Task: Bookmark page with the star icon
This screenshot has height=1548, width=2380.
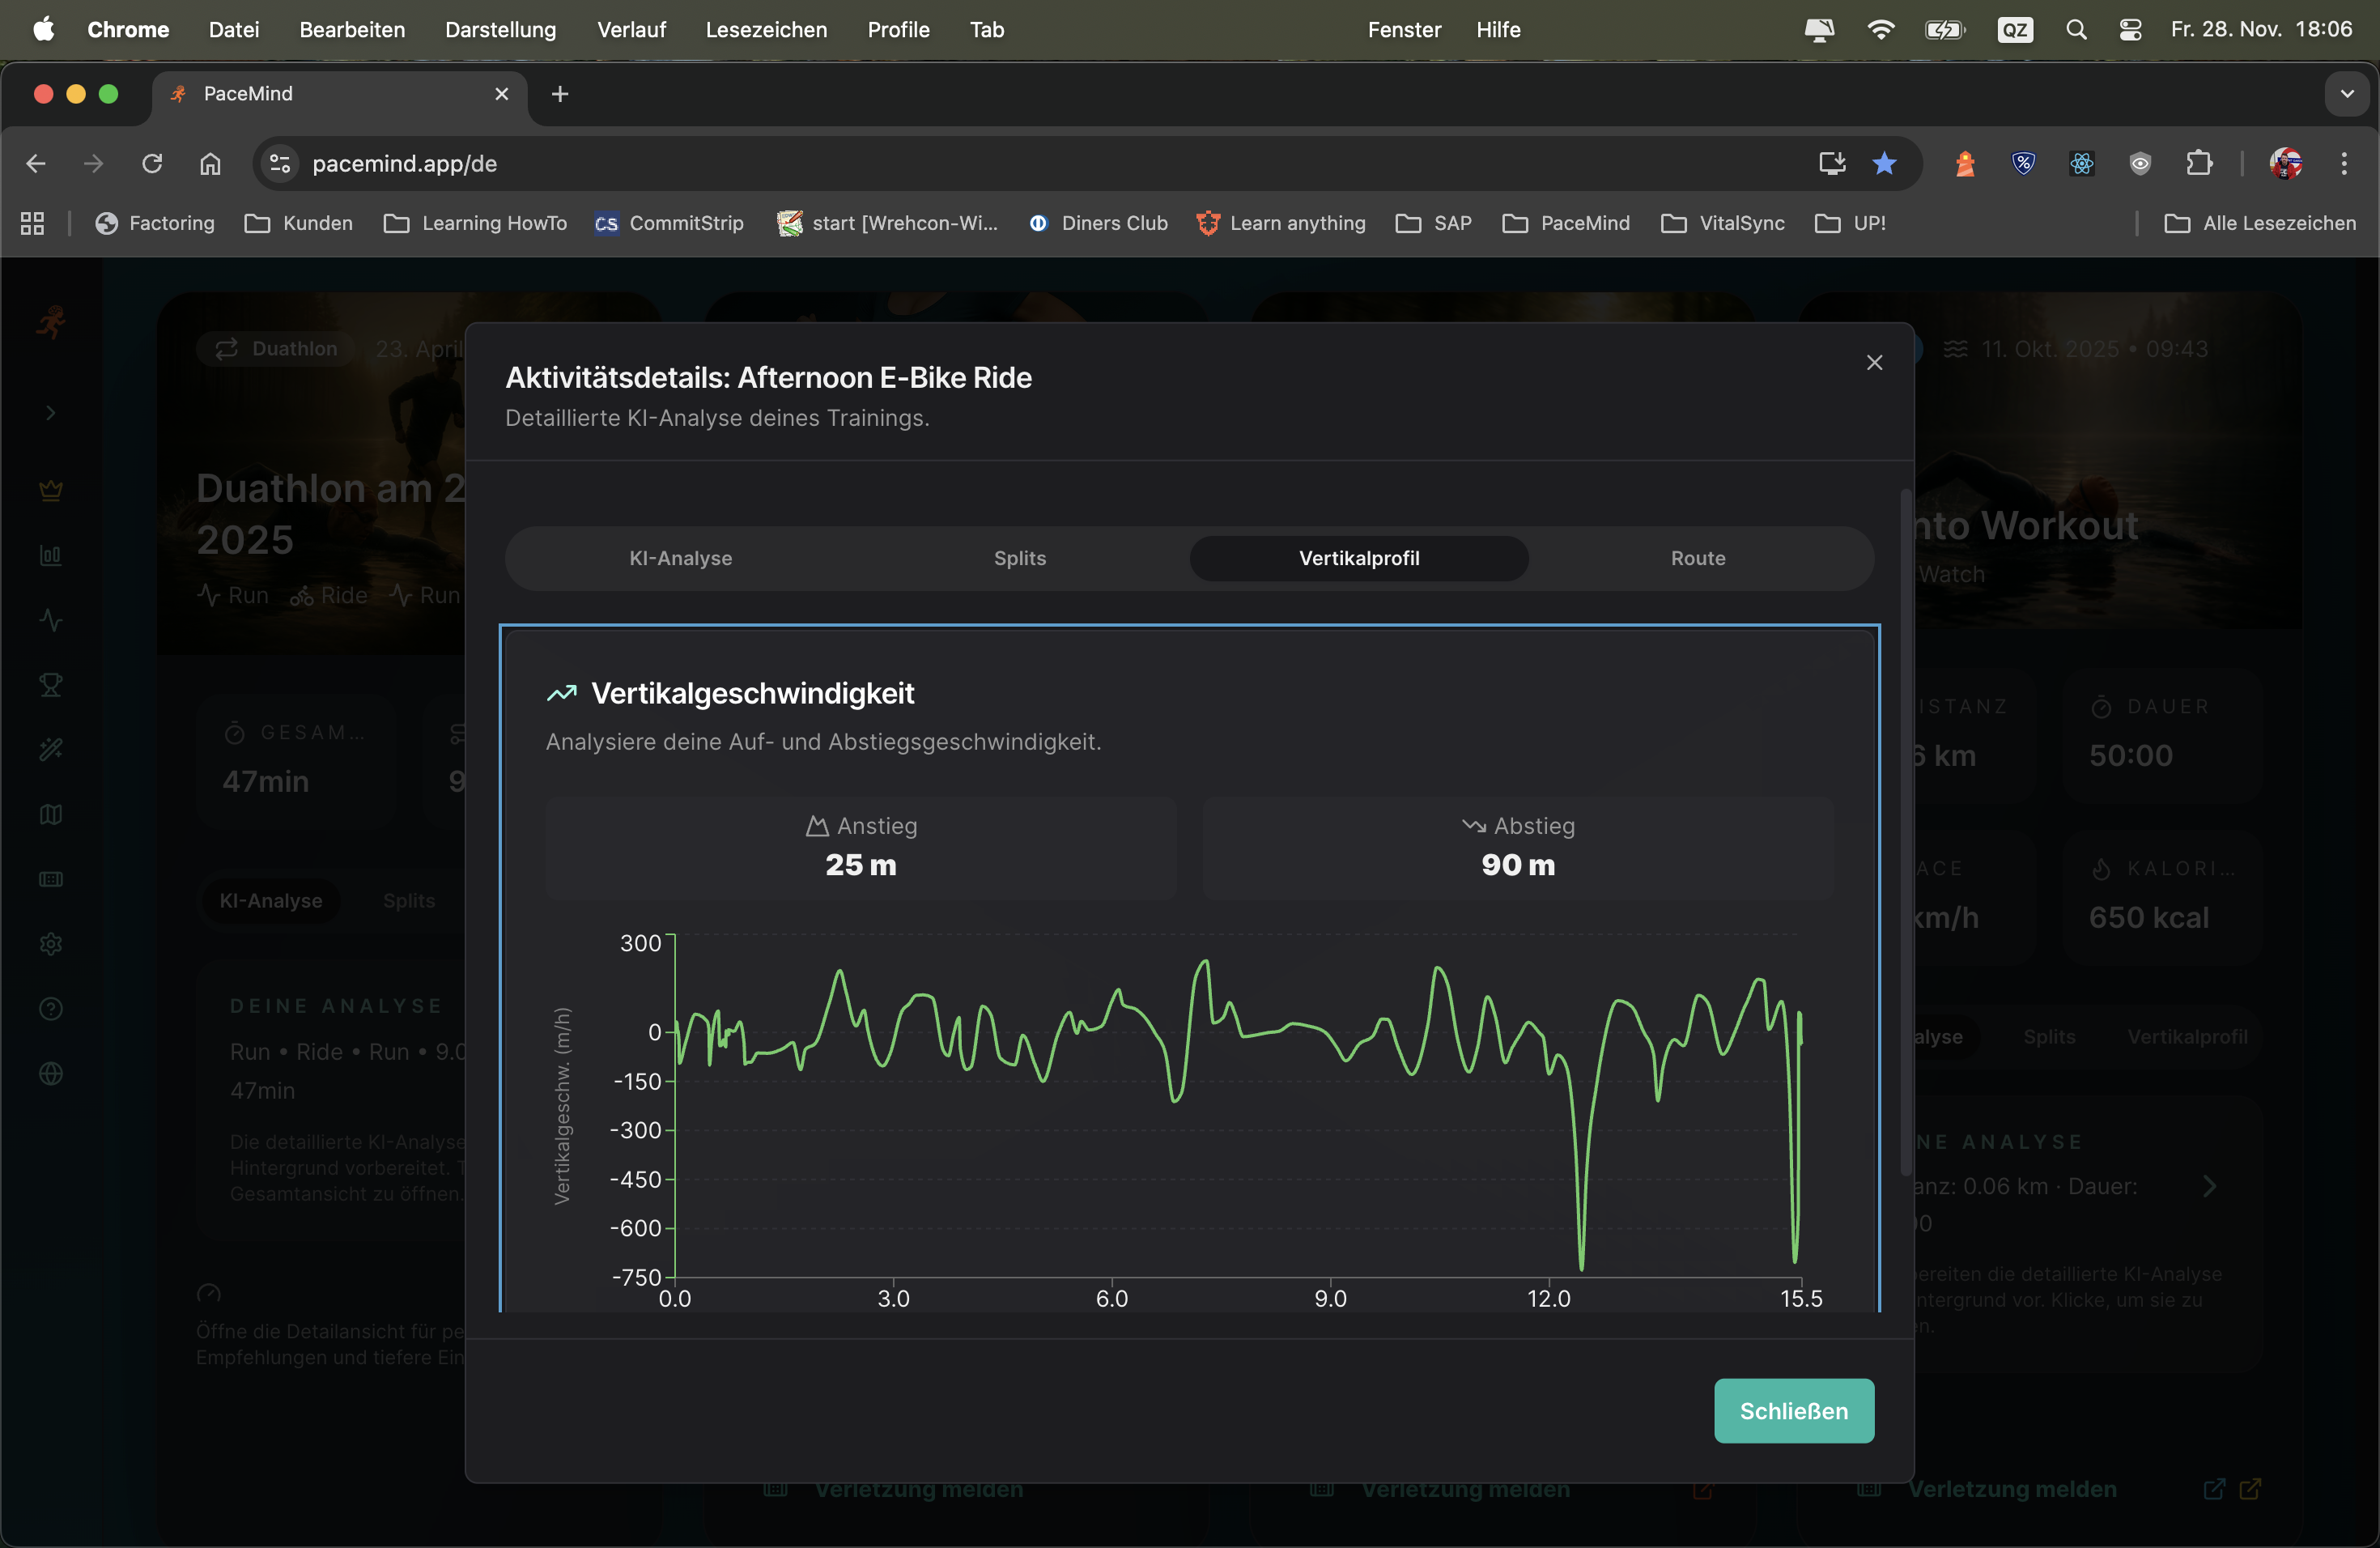Action: pyautogui.click(x=1884, y=164)
